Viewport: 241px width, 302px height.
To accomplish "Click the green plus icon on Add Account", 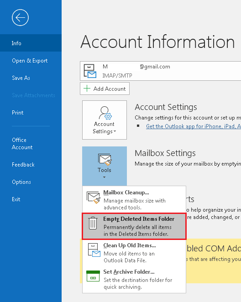I will pyautogui.click(x=87, y=89).
